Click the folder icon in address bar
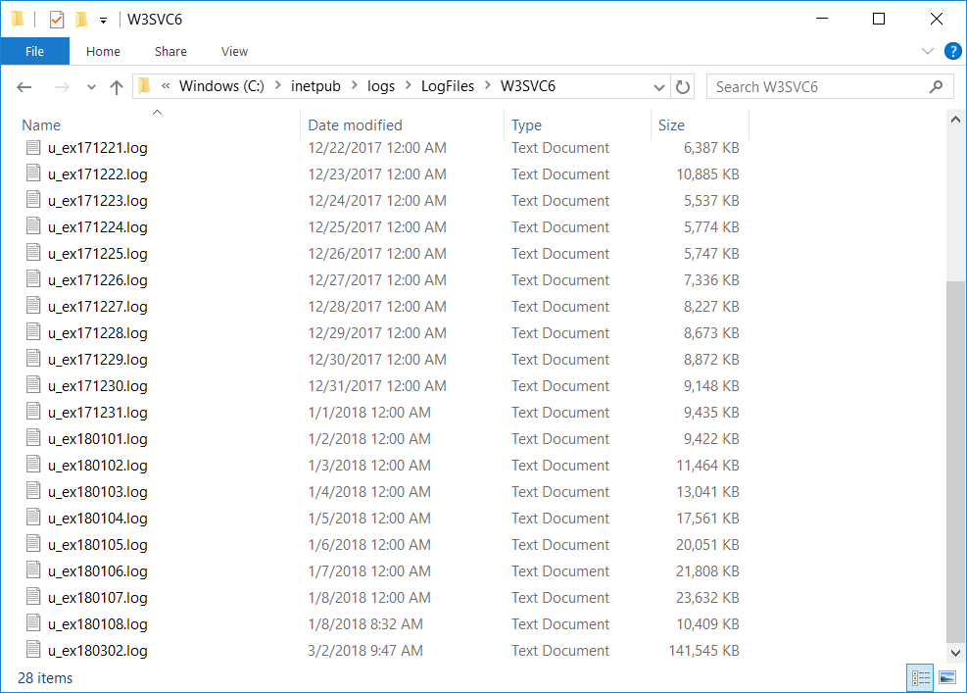 pos(144,86)
